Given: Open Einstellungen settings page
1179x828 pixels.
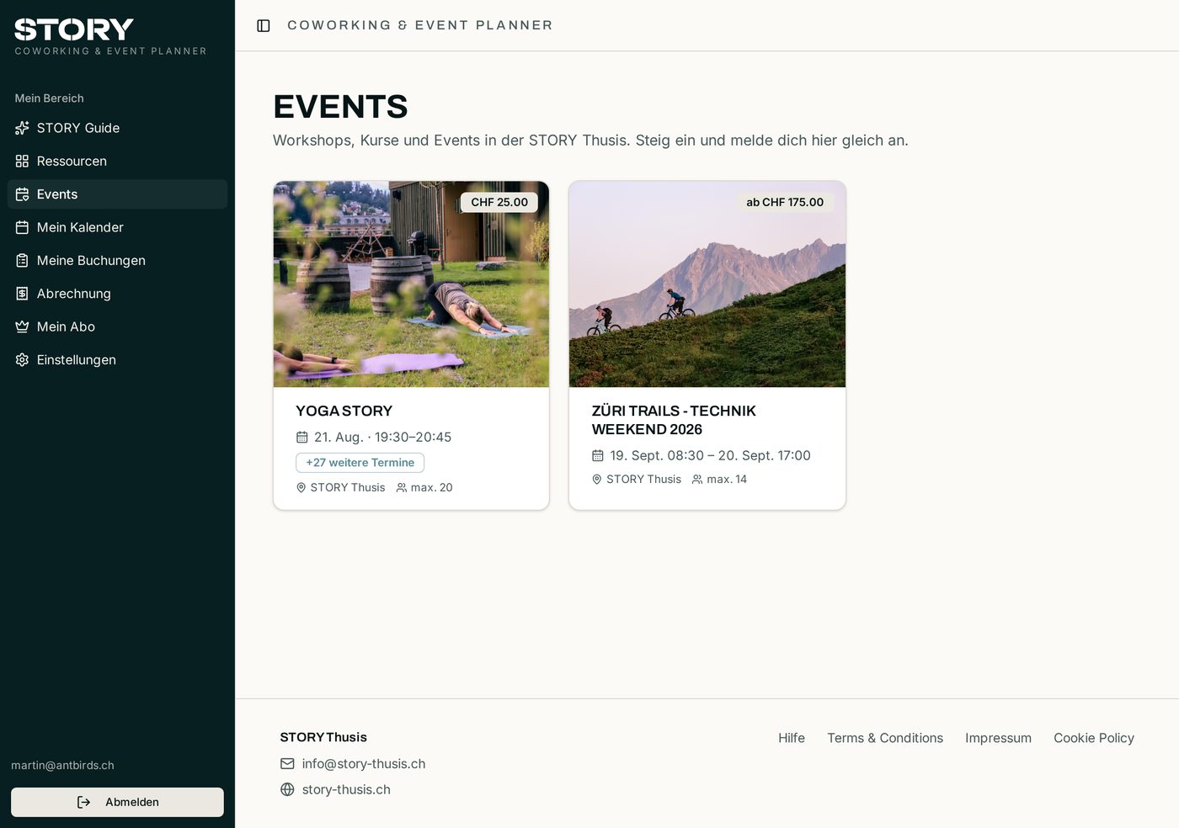Looking at the screenshot, I should [117, 360].
